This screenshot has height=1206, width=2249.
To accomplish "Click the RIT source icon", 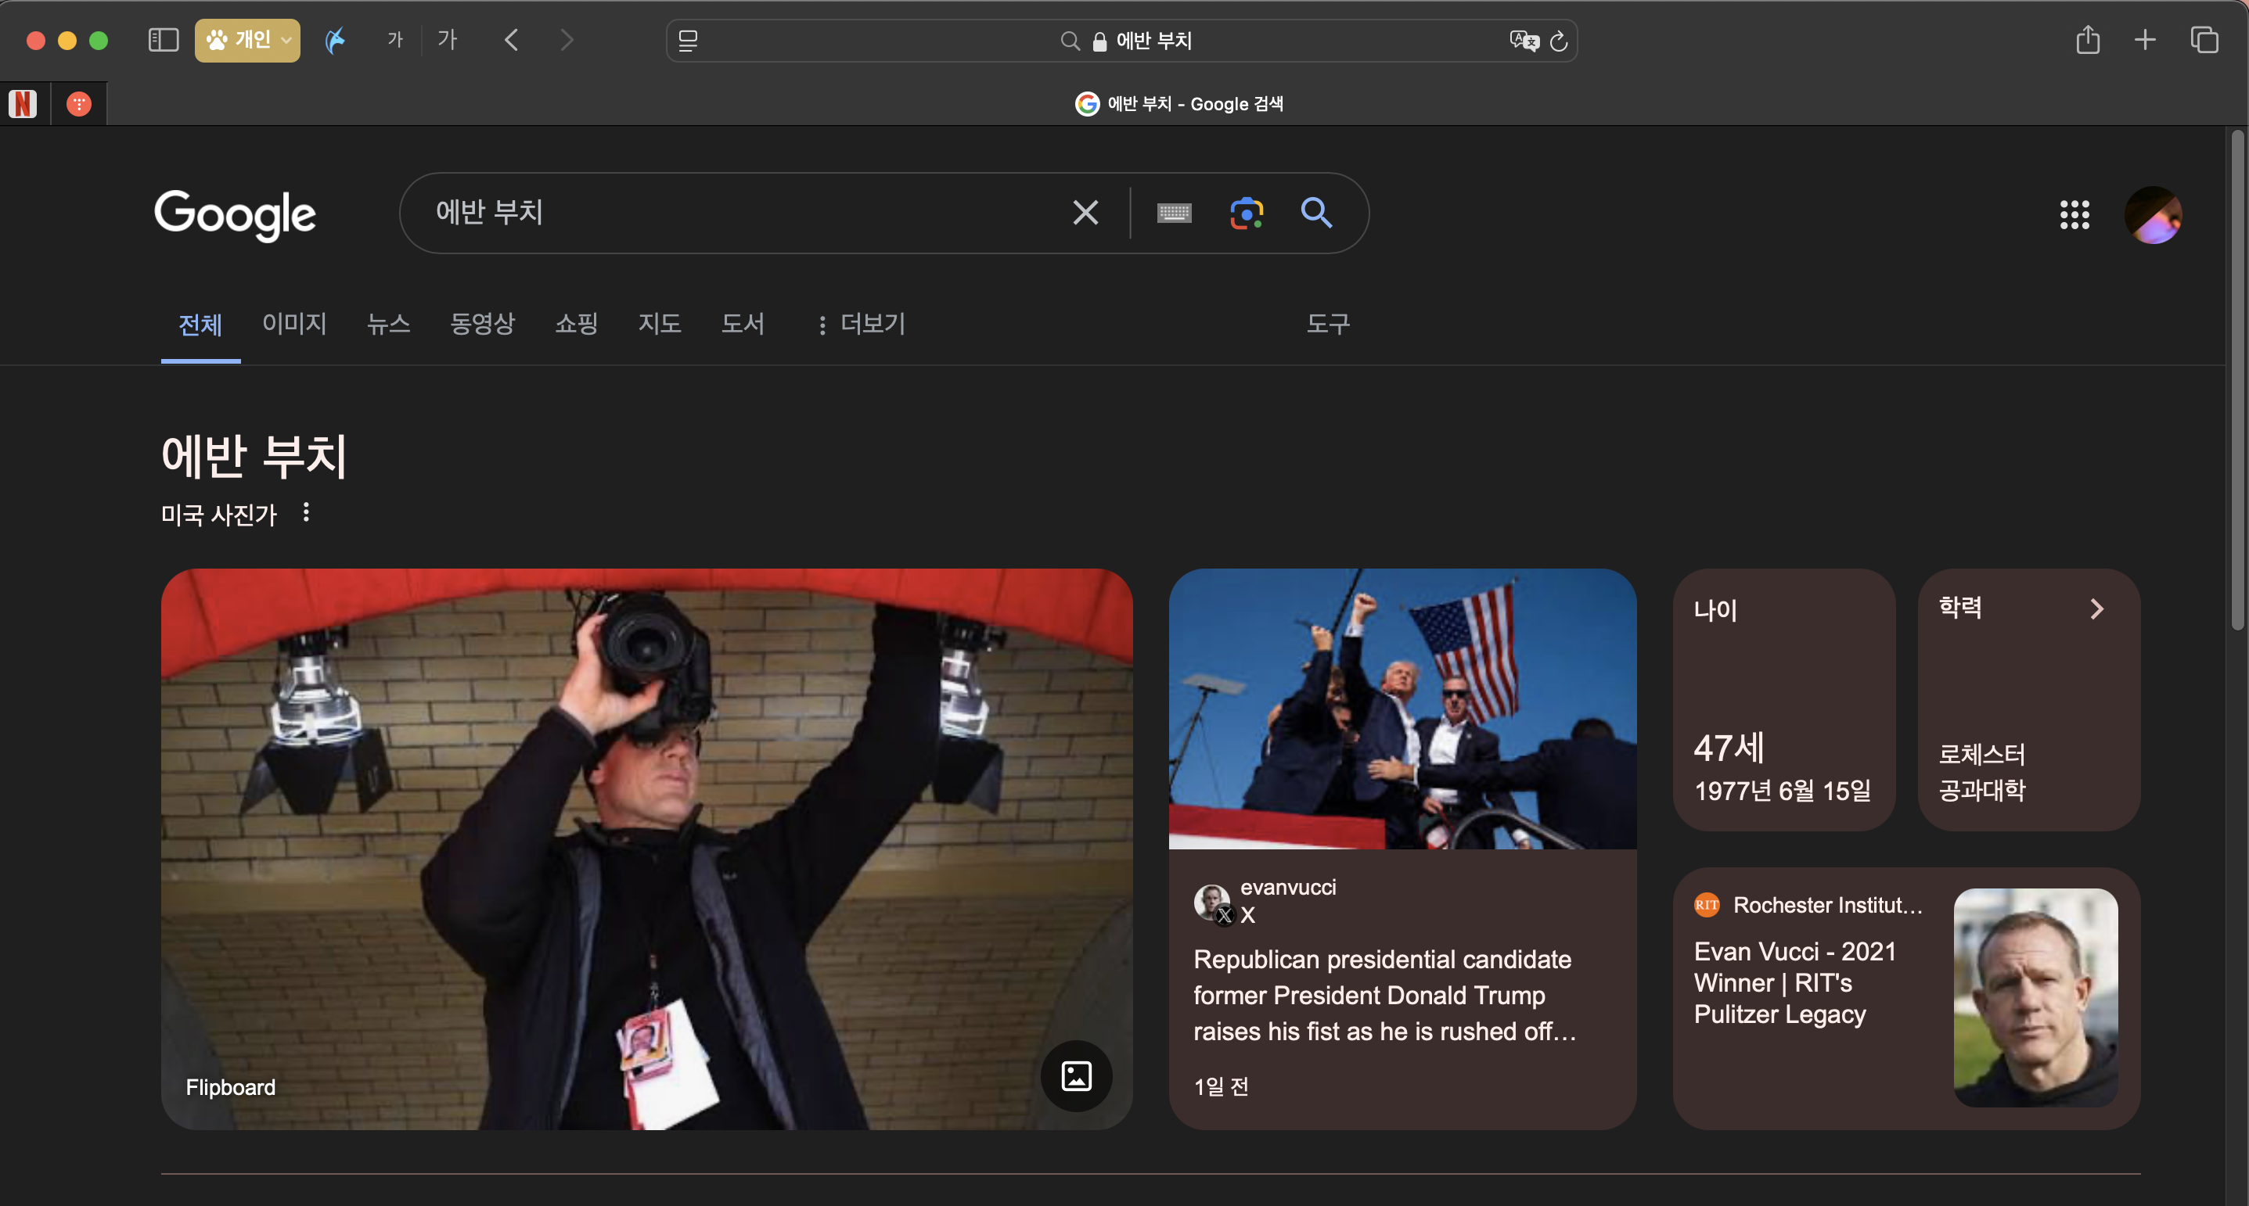I will click(x=1706, y=905).
